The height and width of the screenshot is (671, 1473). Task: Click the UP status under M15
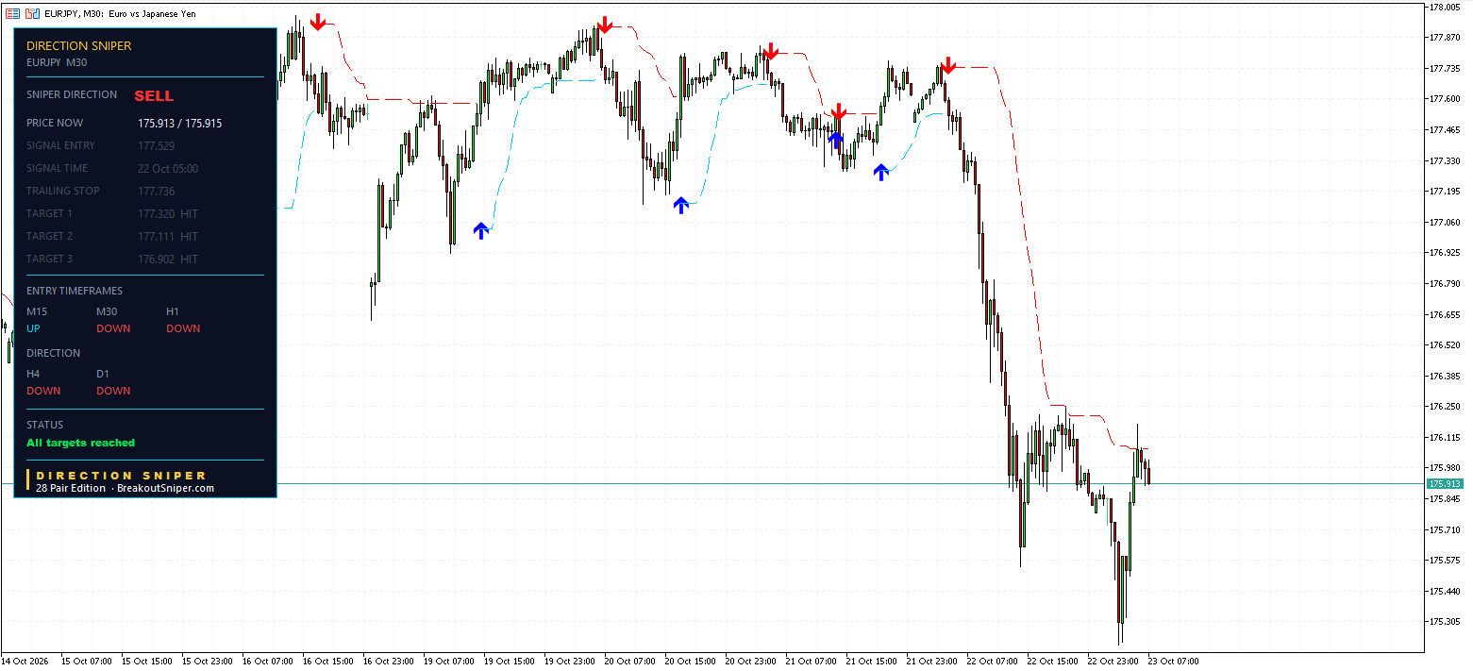[33, 328]
